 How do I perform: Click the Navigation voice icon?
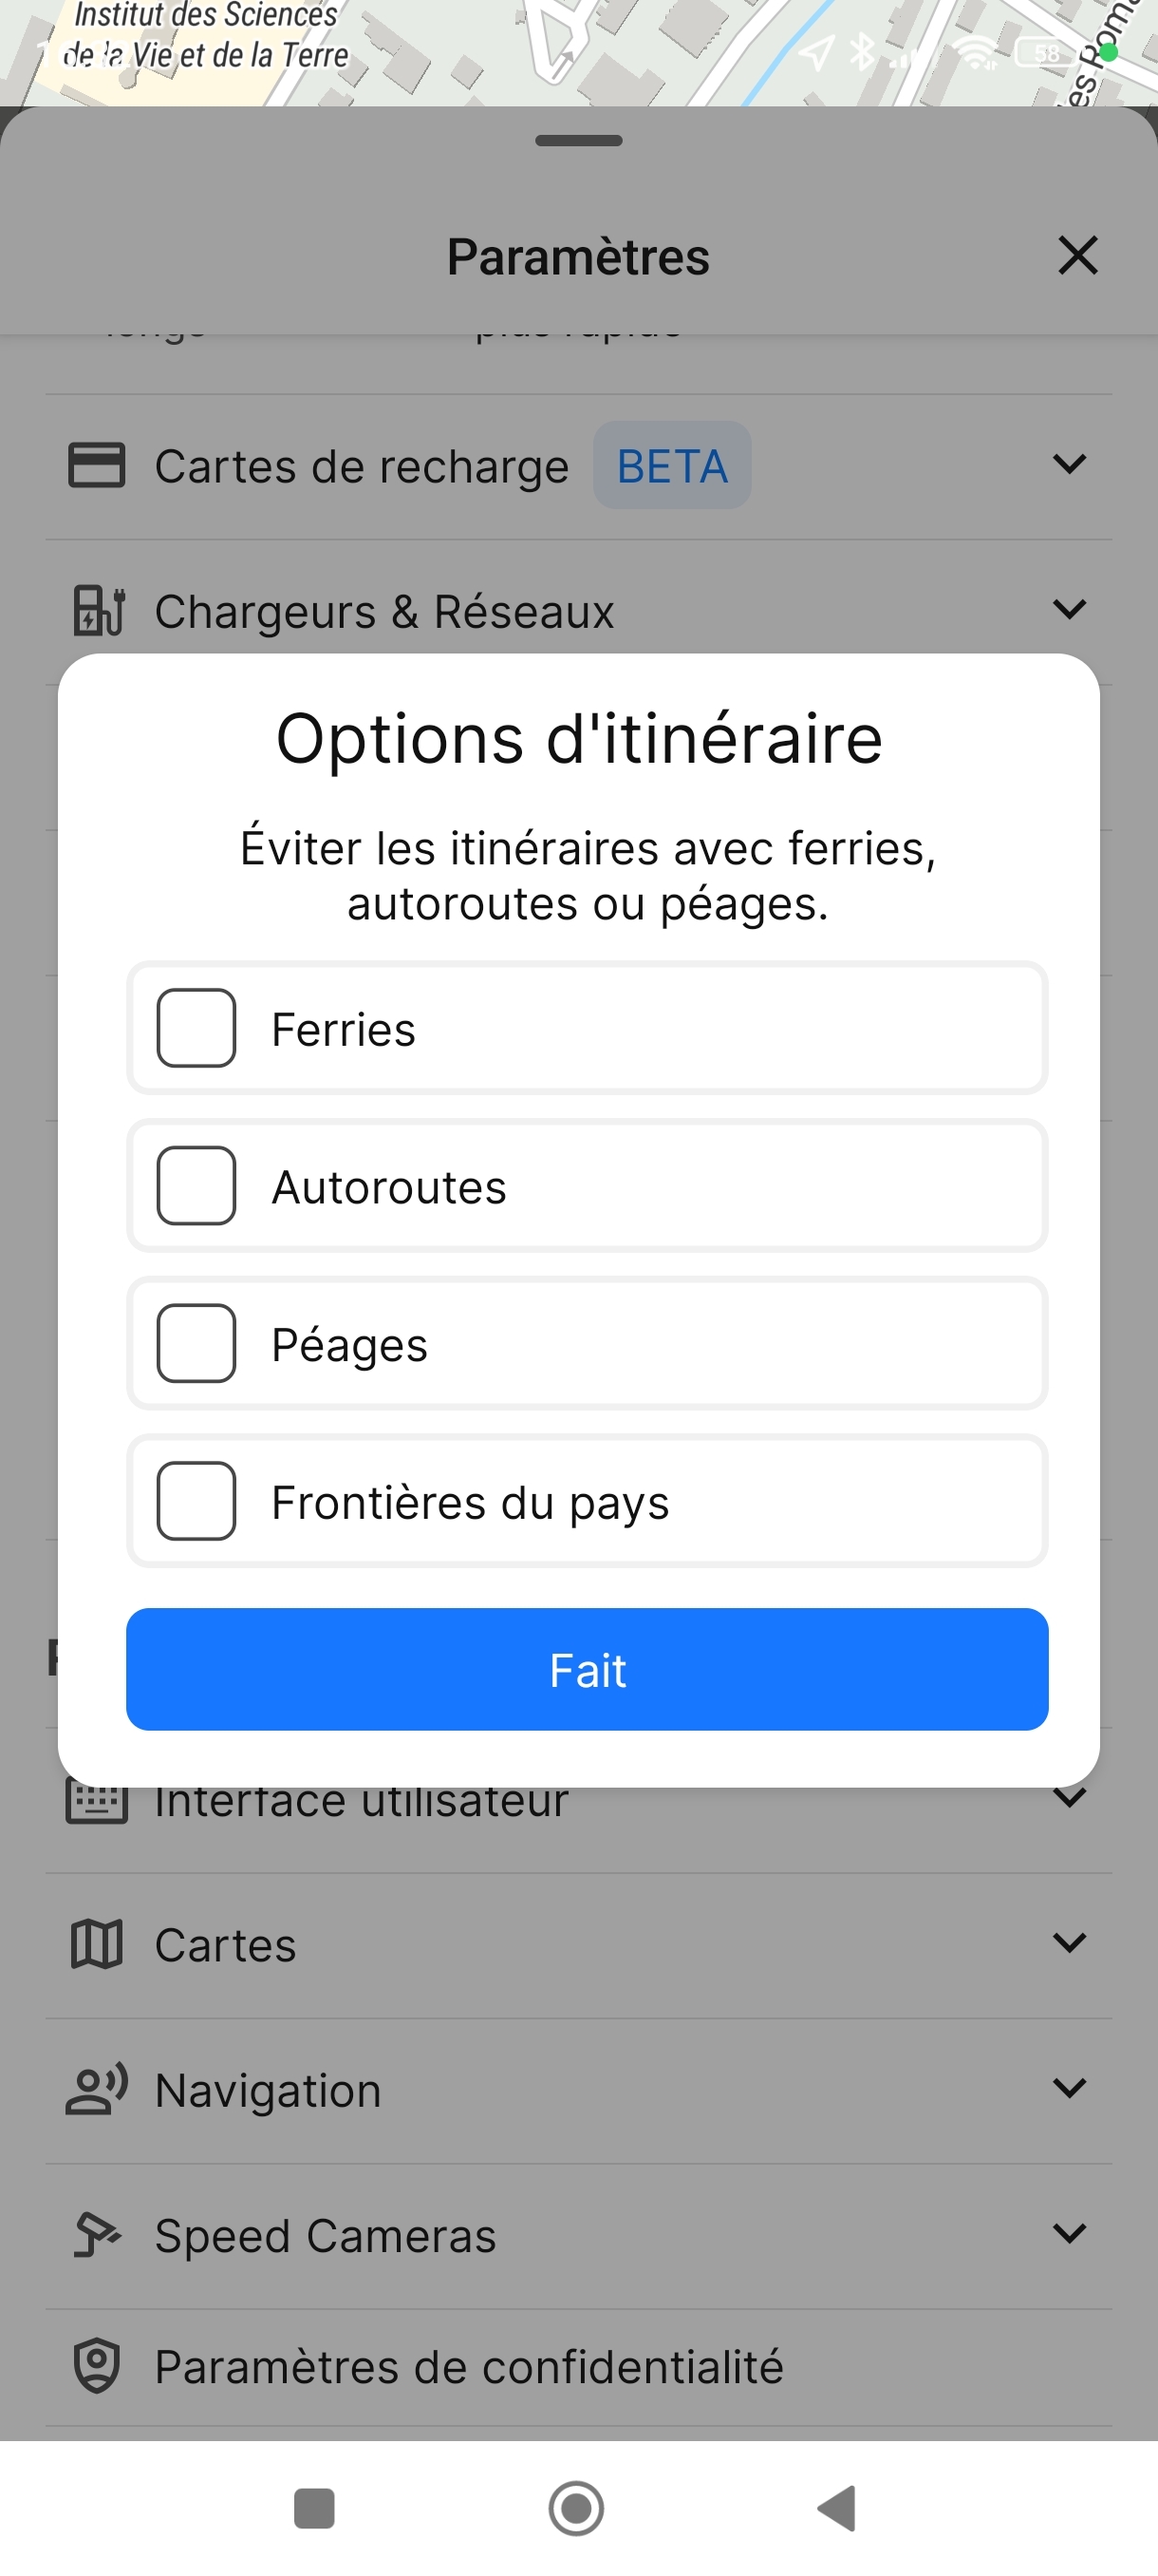(x=97, y=2089)
